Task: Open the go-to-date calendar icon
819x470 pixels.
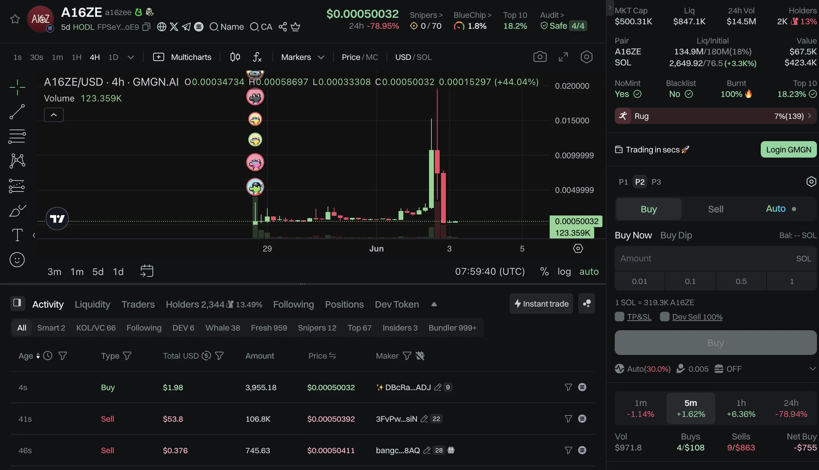Action: pyautogui.click(x=147, y=271)
